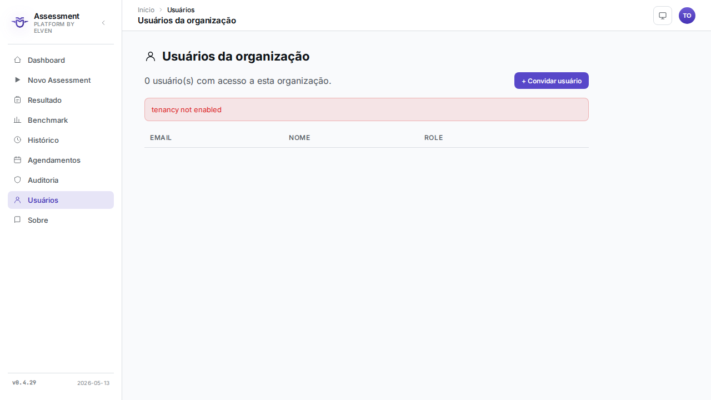Click the NOME column header
The height and width of the screenshot is (400, 711).
coord(299,138)
